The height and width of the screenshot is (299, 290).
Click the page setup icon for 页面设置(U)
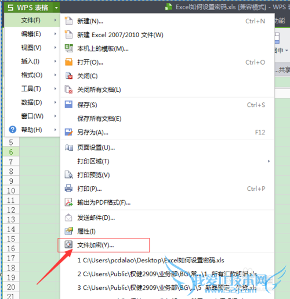pos(69,148)
